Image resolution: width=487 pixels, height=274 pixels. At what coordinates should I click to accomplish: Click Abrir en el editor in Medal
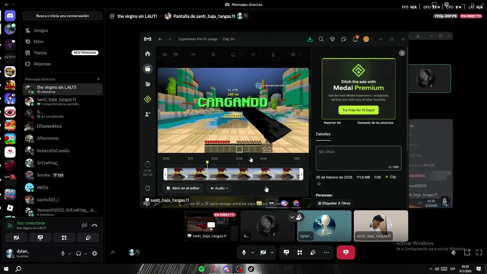pos(183,188)
